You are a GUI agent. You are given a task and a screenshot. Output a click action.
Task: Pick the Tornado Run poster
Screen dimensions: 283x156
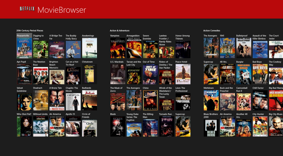point(167,126)
